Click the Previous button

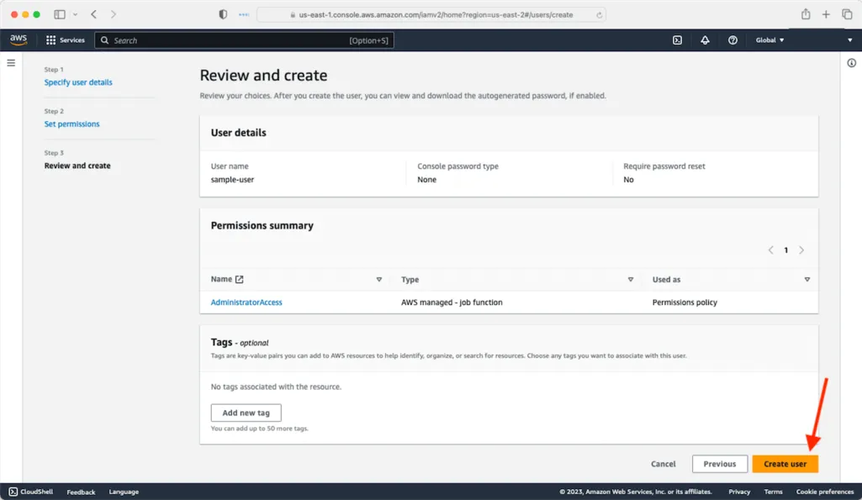coord(719,463)
